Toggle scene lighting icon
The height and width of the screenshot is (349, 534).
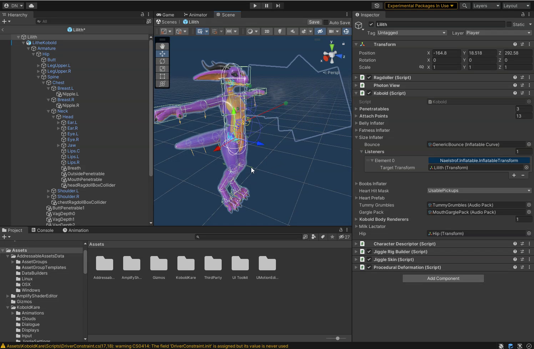pyautogui.click(x=280, y=31)
